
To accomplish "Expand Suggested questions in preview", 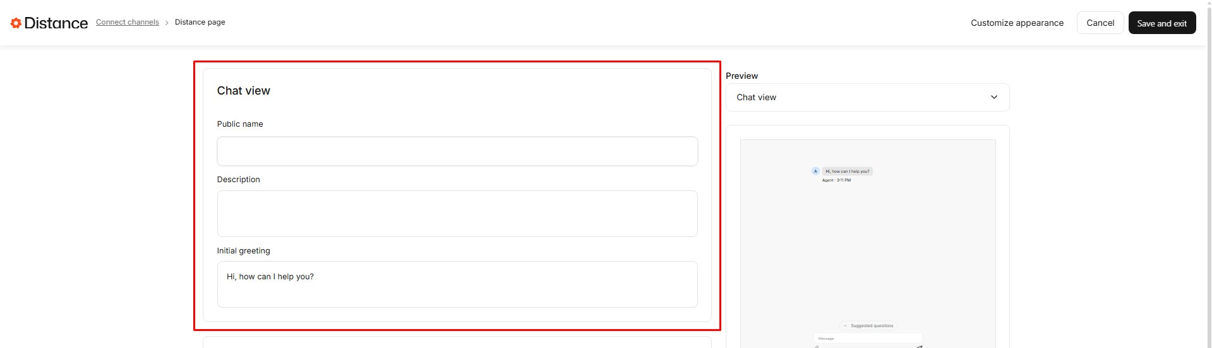I will point(868,326).
